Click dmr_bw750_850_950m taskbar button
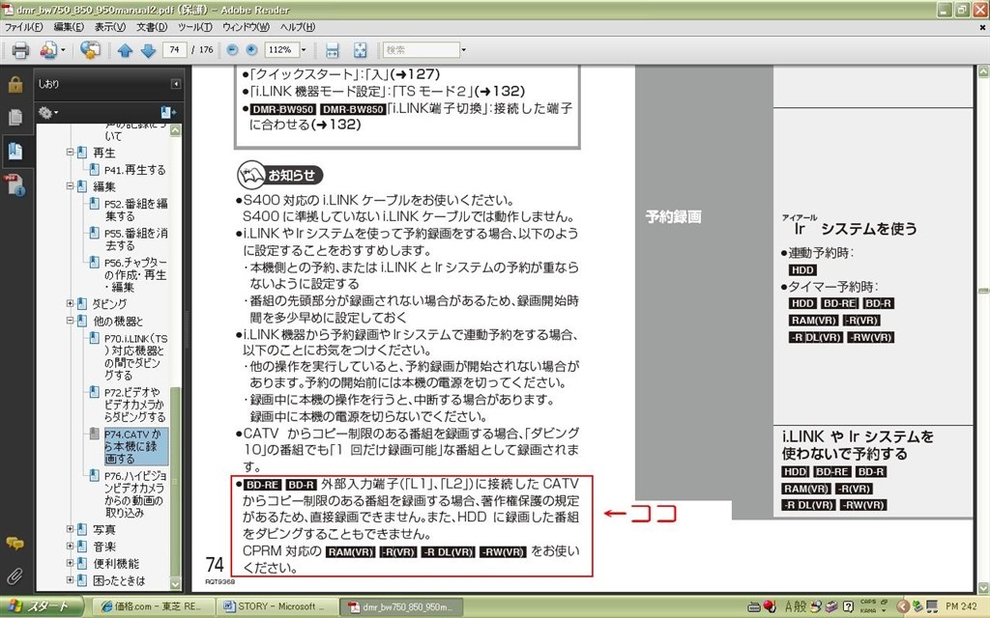Viewport: 990px width, 618px height. pyautogui.click(x=400, y=606)
